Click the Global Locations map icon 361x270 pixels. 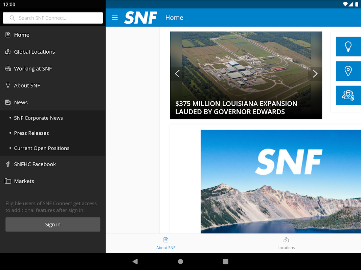click(8, 52)
